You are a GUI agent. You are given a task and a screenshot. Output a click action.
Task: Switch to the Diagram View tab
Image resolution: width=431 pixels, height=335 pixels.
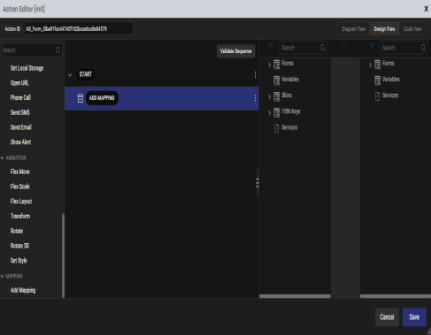coord(354,29)
